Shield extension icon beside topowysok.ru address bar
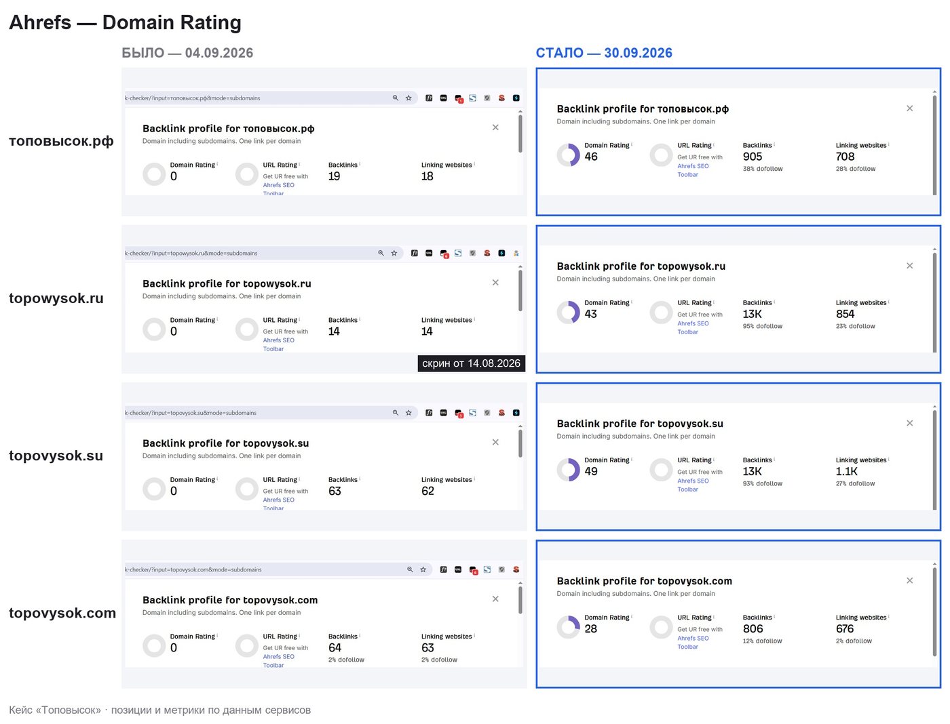Screen dimensions: 950x724 [473, 254]
